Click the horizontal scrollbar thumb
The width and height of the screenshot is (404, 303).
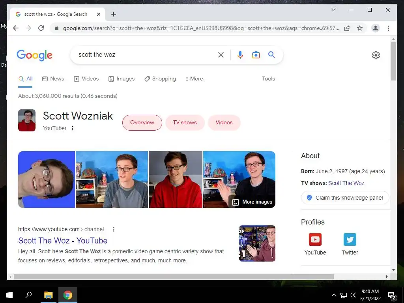pyautogui.click(x=174, y=277)
